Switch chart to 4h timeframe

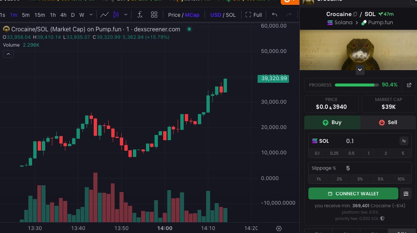pyautogui.click(x=63, y=15)
